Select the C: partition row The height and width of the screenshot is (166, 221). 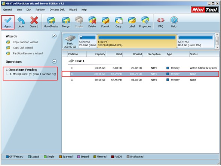coord(141,68)
